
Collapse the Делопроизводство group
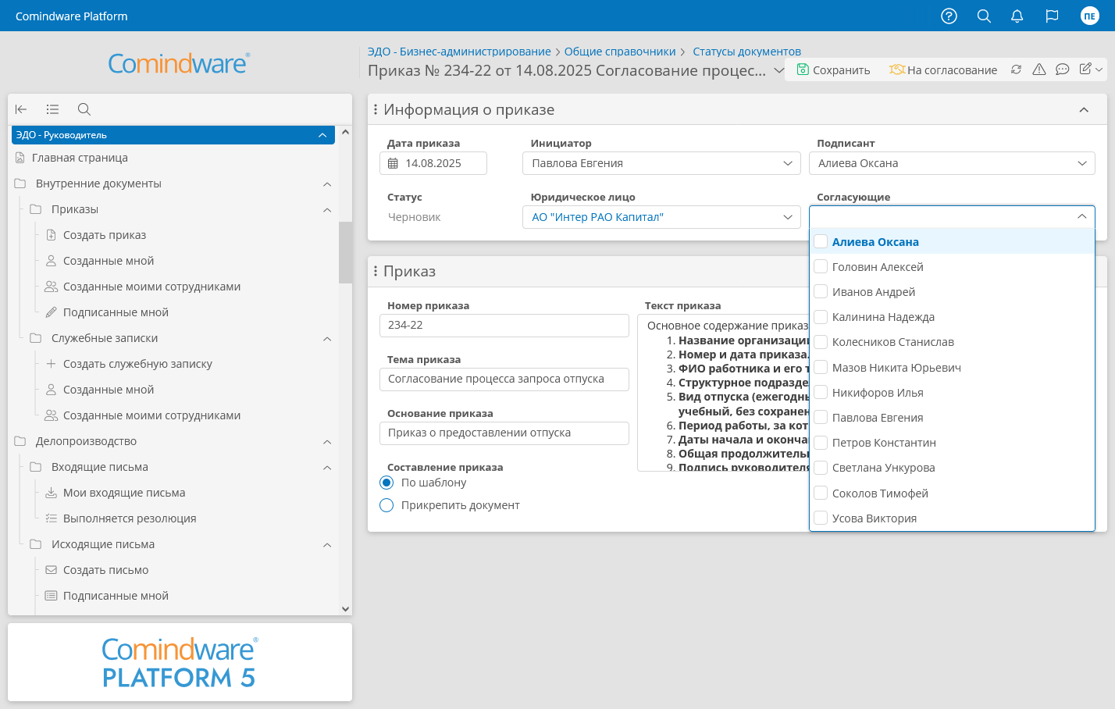pyautogui.click(x=327, y=442)
